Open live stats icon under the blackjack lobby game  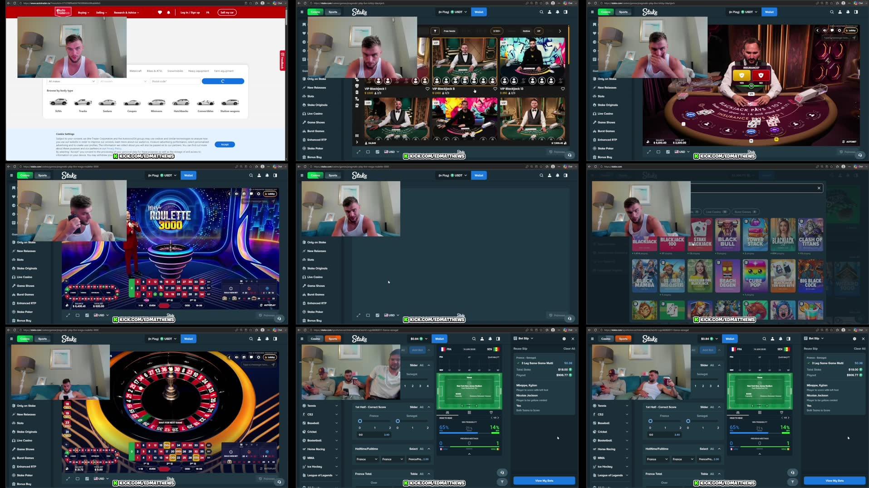[378, 152]
